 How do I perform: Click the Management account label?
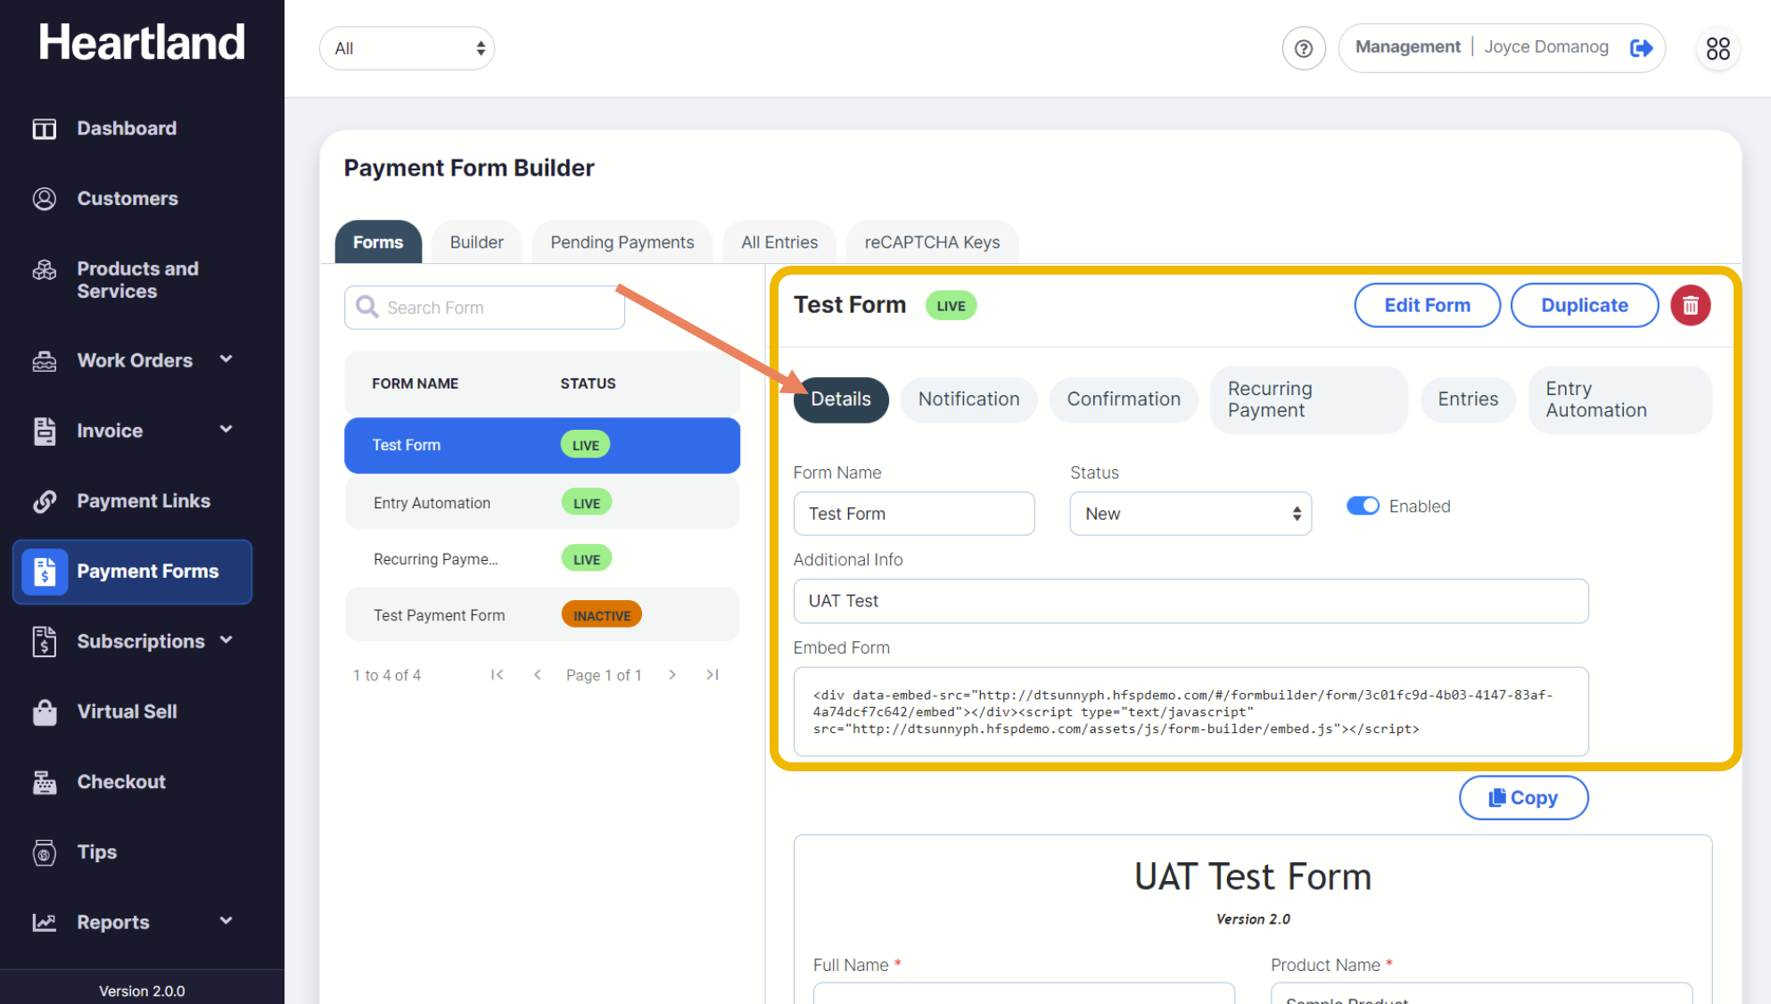[1407, 46]
